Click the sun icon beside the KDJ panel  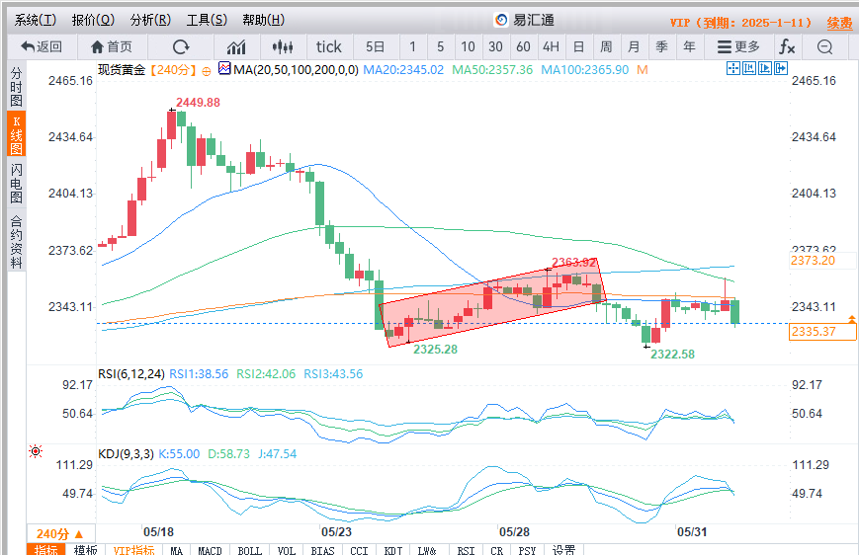click(x=37, y=451)
